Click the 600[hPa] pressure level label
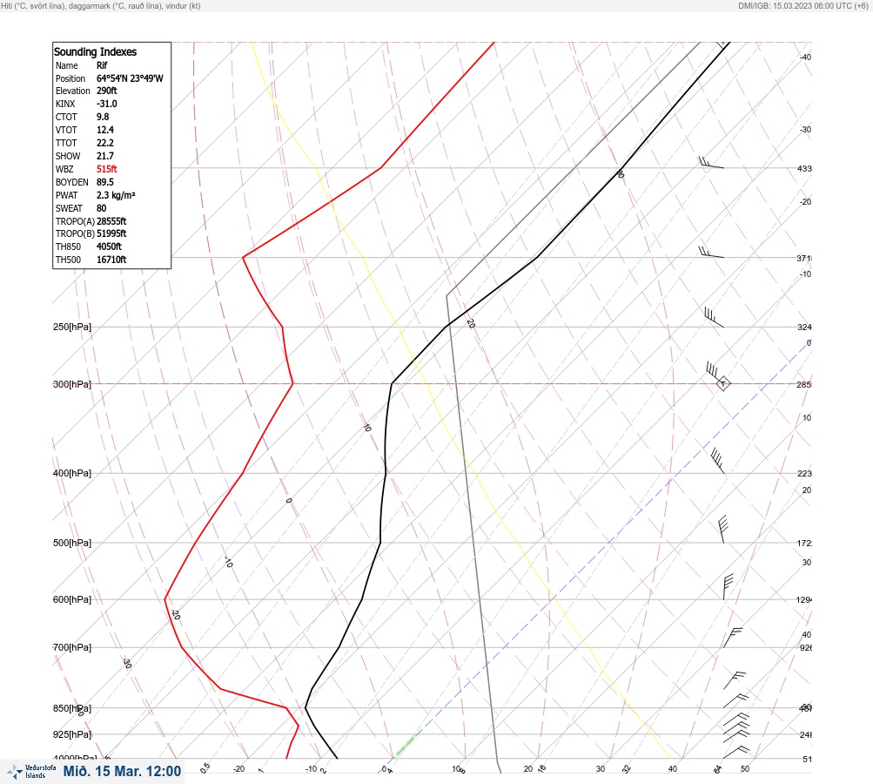Viewport: 873px width, 784px height. pos(72,599)
